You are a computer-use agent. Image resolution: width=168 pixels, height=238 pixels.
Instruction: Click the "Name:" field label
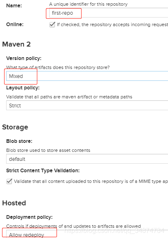[x=14, y=6]
